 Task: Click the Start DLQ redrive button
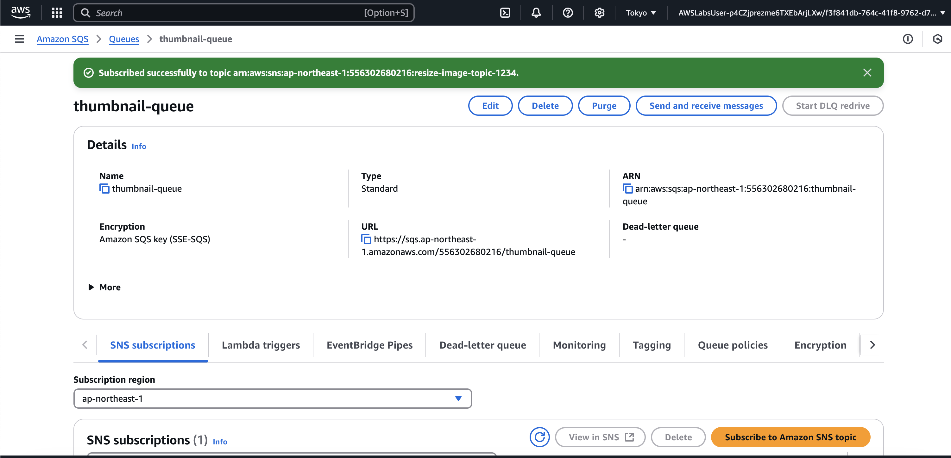pos(833,106)
